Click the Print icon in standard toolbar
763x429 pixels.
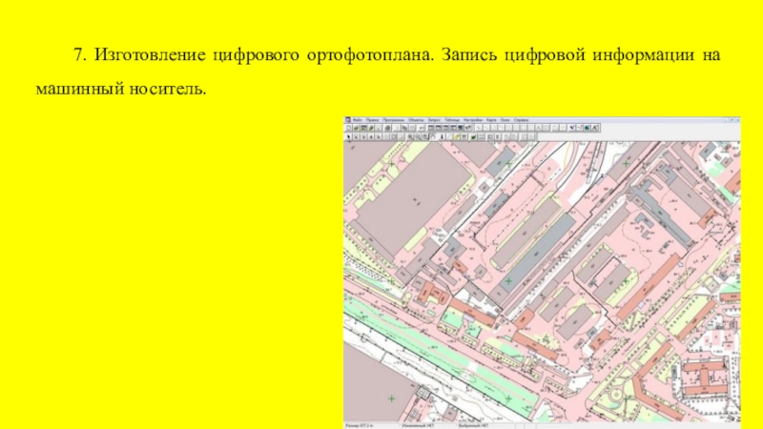[x=387, y=128]
